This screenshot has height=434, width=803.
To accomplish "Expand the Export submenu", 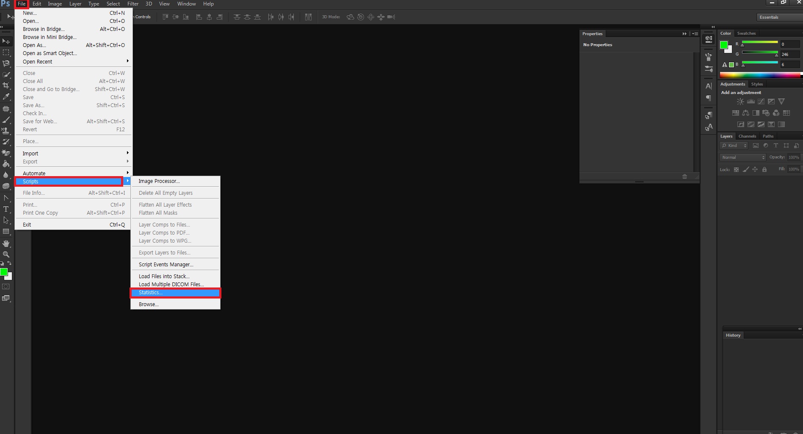I will point(74,162).
